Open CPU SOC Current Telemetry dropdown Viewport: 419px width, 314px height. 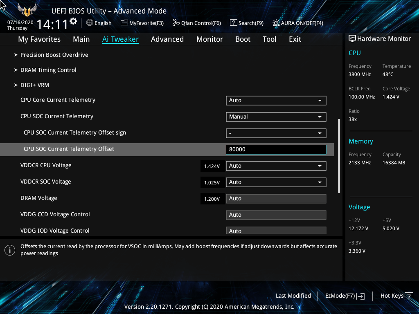276,117
